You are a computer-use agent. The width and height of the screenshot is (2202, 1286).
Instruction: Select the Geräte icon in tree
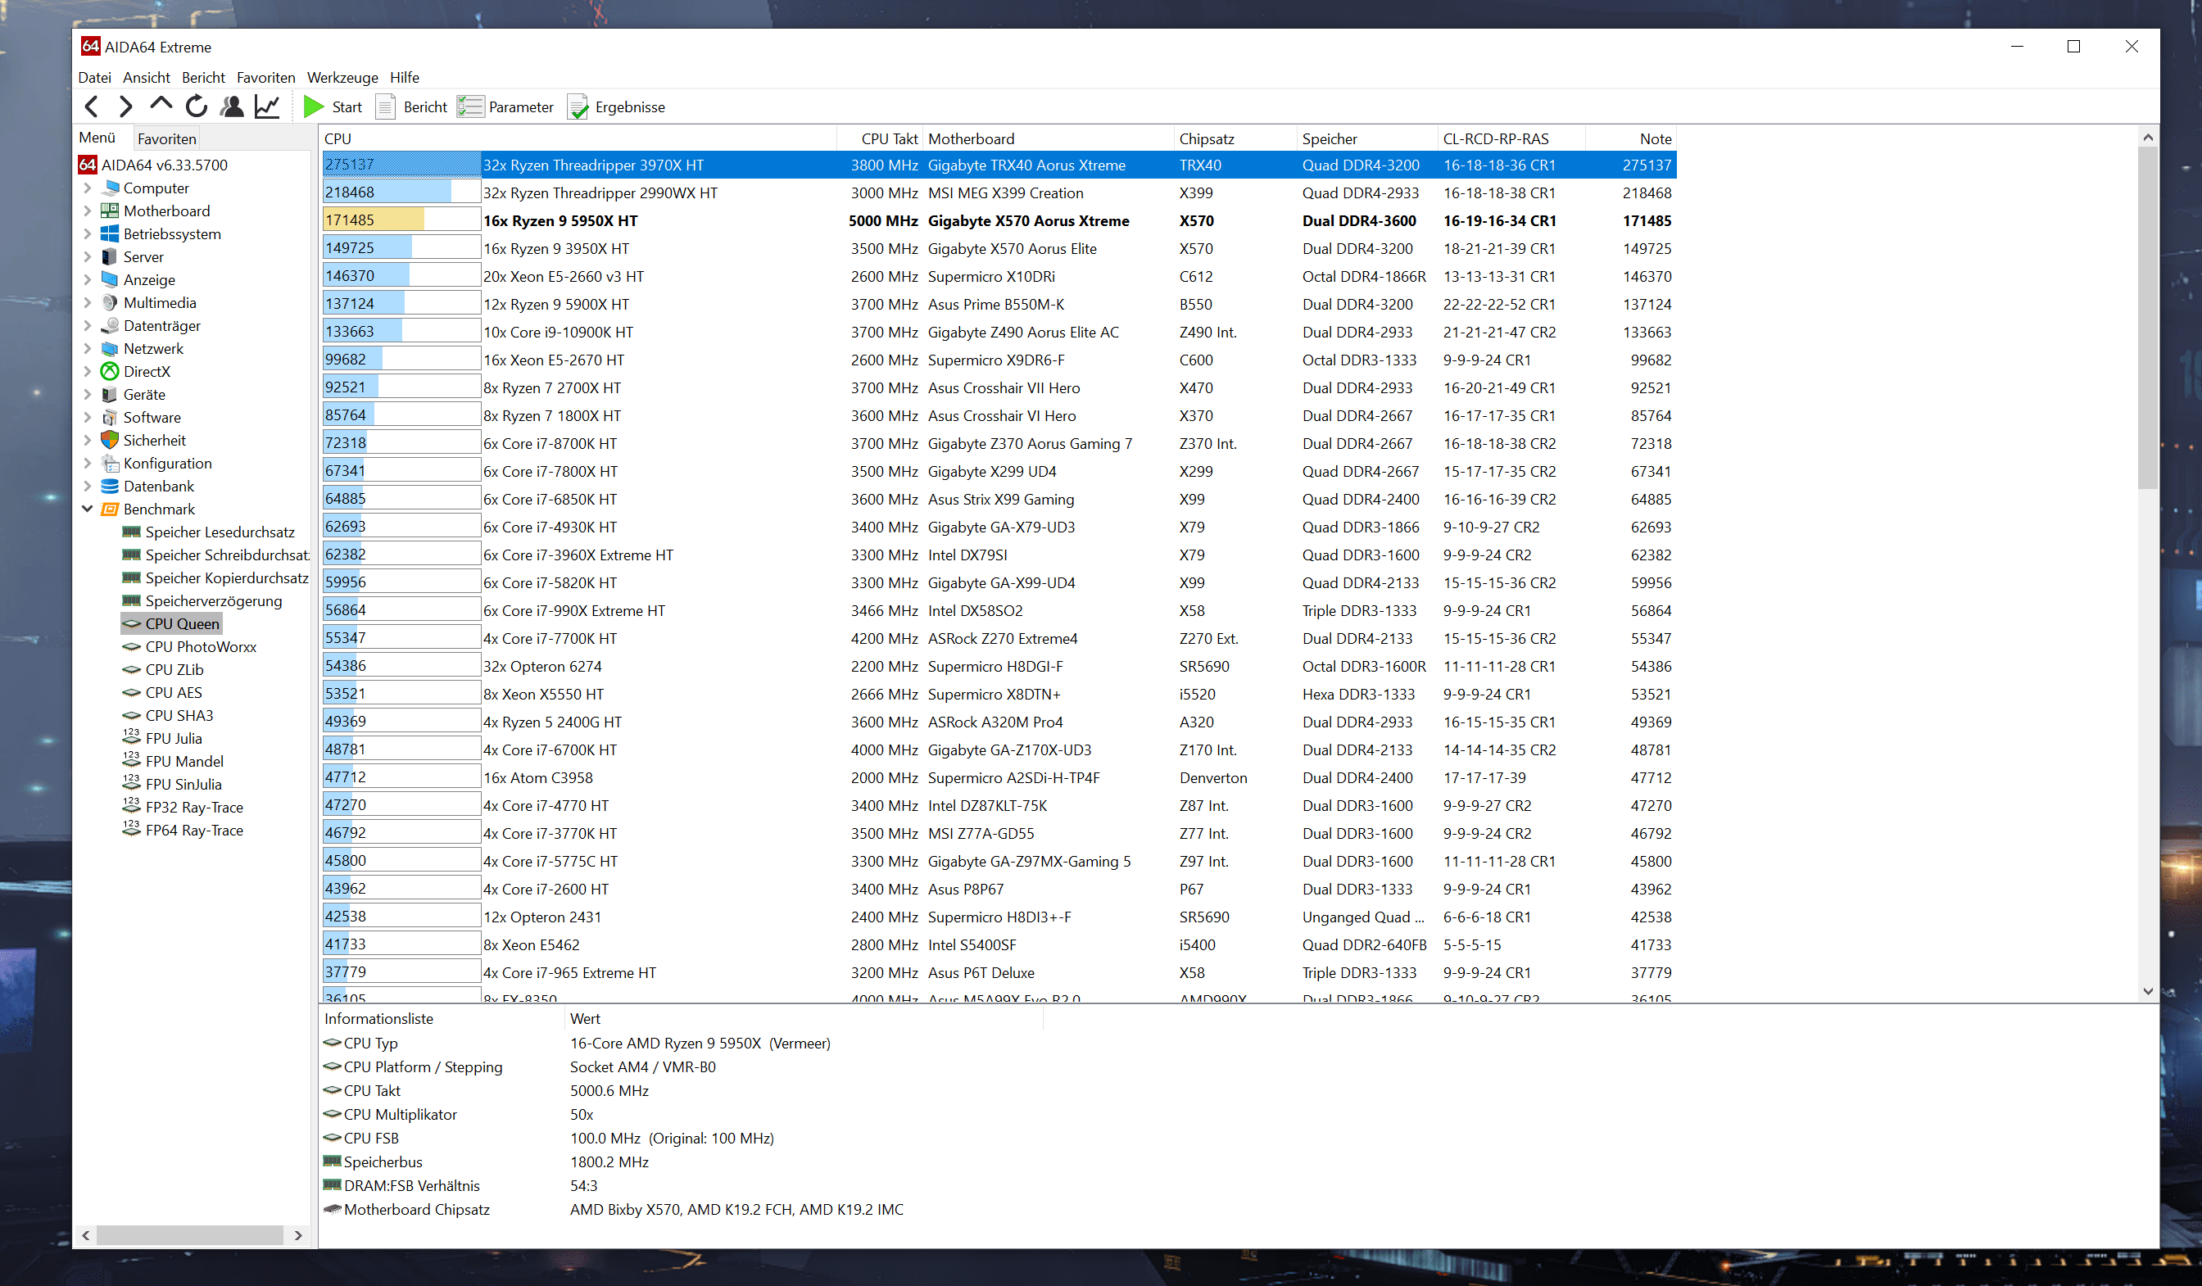click(x=109, y=394)
